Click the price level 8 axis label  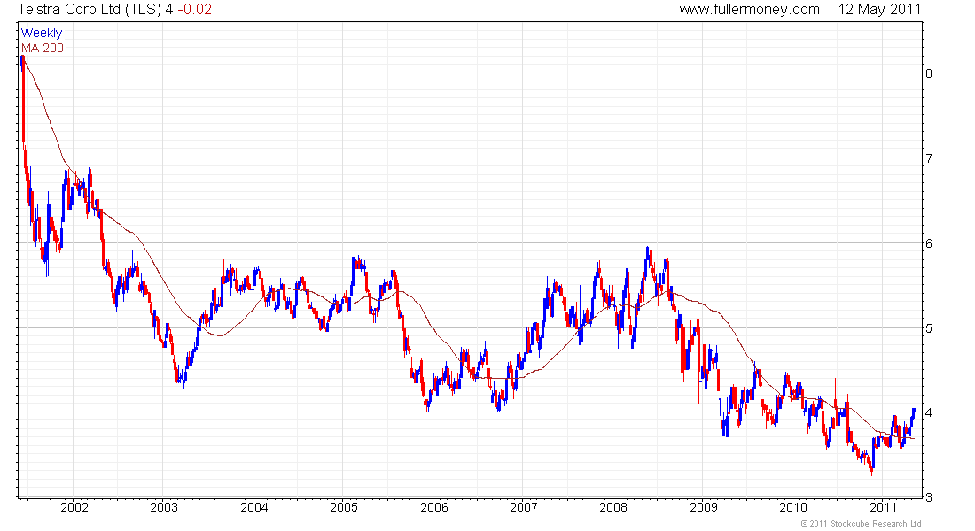coord(929,73)
